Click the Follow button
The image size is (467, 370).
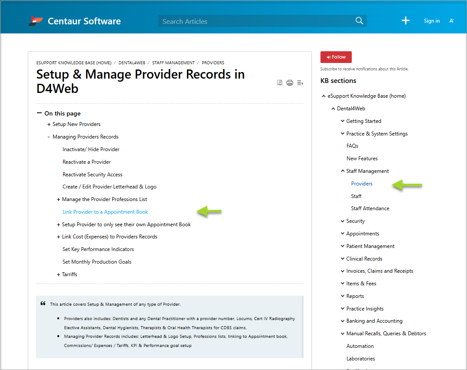tap(336, 57)
